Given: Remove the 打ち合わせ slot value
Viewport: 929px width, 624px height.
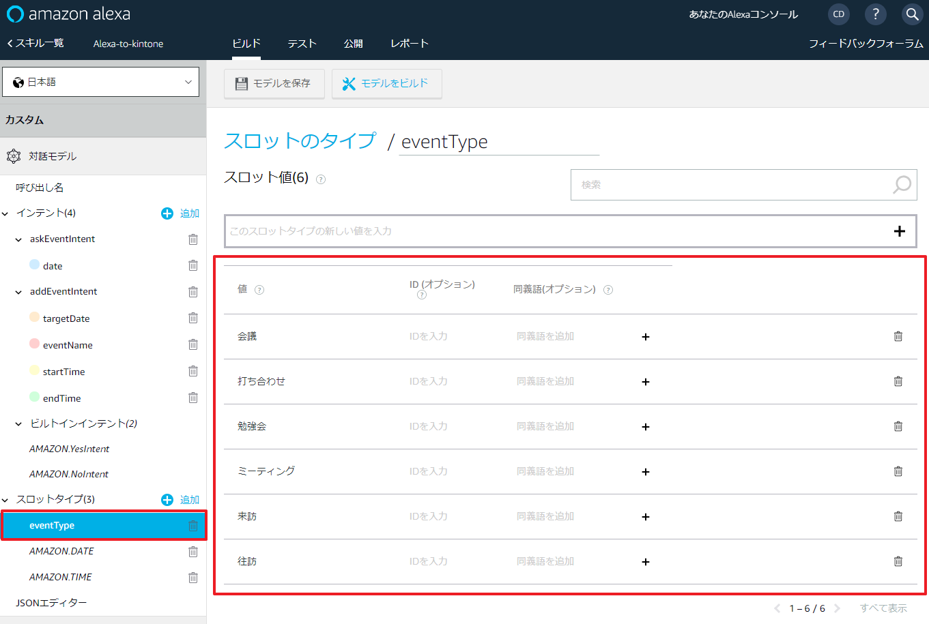Looking at the screenshot, I should coord(898,381).
